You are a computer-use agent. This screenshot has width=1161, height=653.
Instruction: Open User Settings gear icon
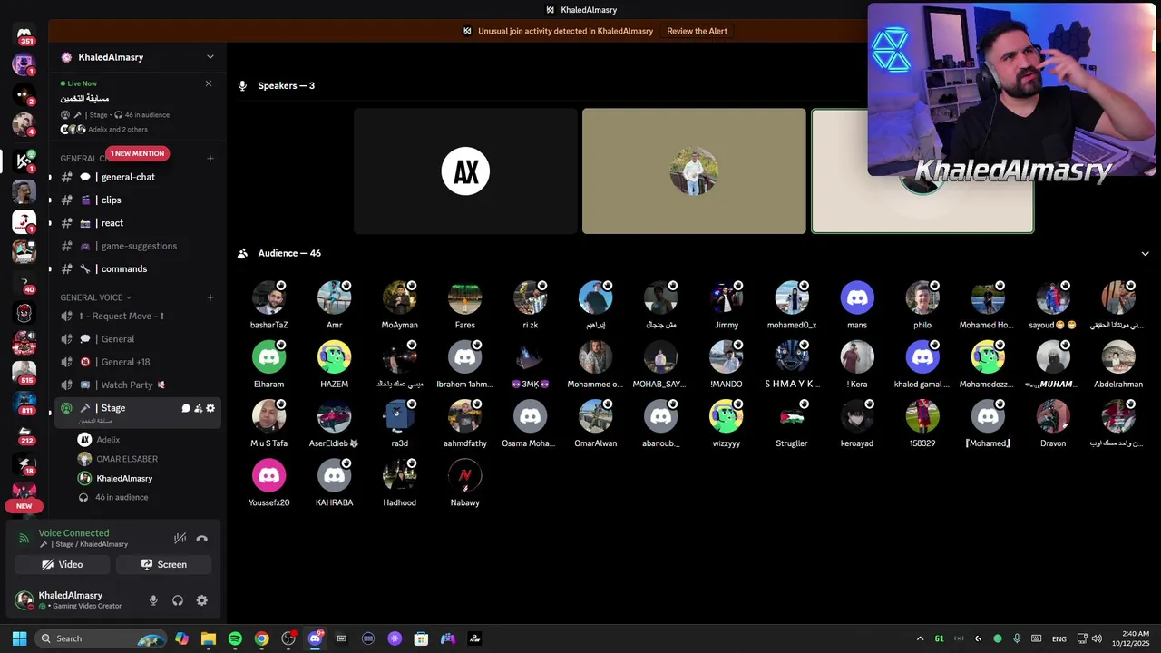(202, 600)
